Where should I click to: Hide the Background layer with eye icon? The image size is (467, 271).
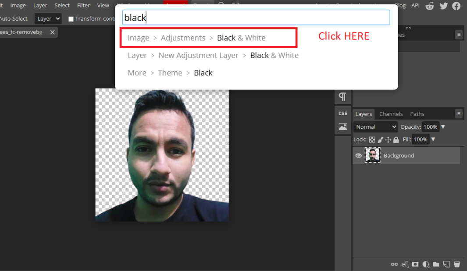coord(359,155)
